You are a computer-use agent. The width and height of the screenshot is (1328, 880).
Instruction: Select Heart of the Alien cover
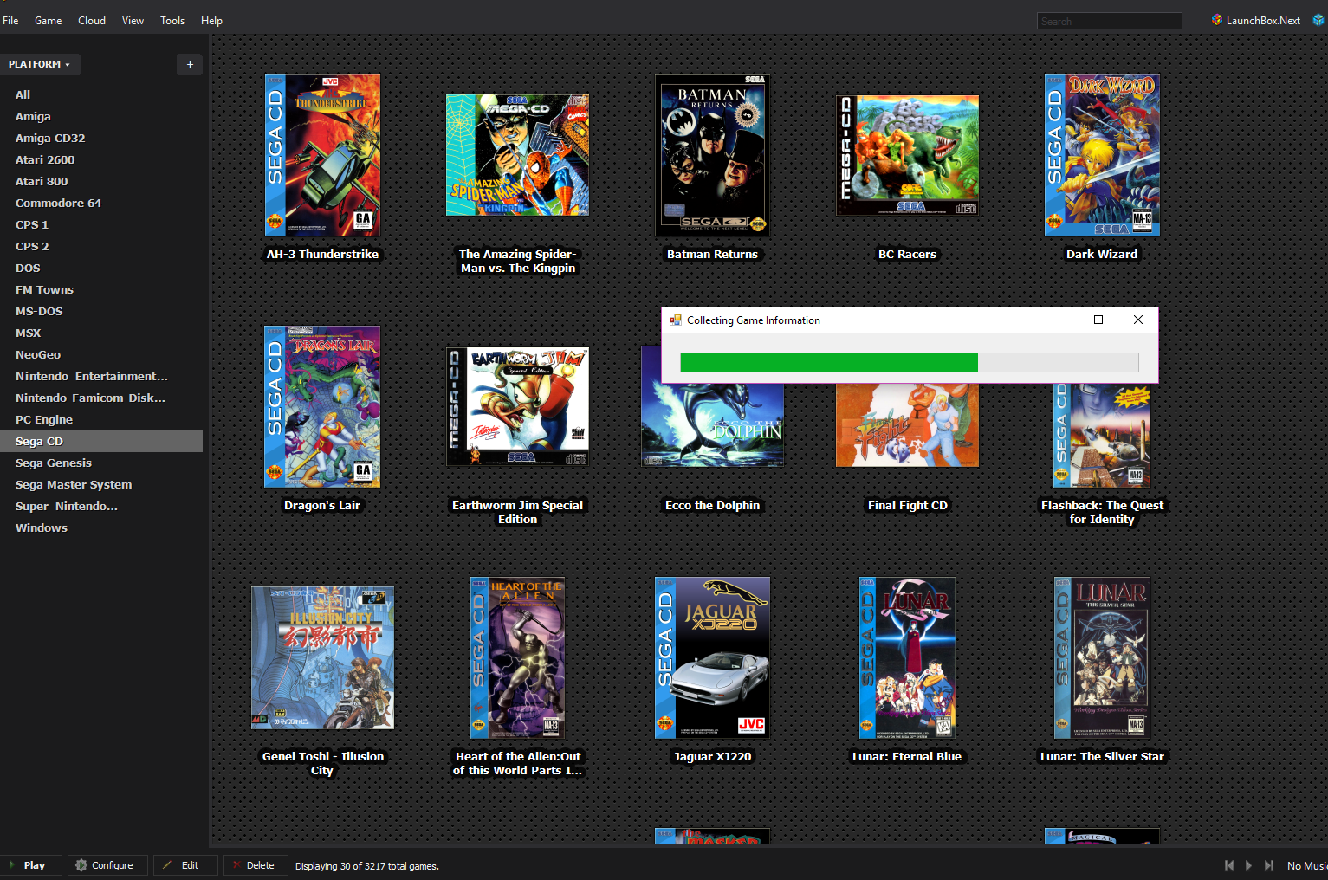pos(517,657)
